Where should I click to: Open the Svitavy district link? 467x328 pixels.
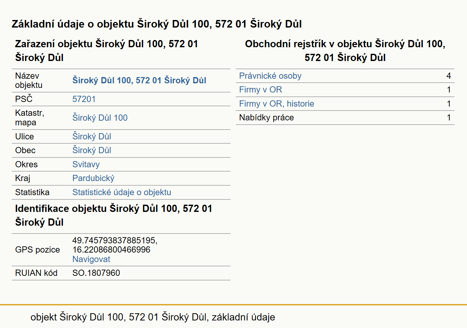tap(86, 164)
